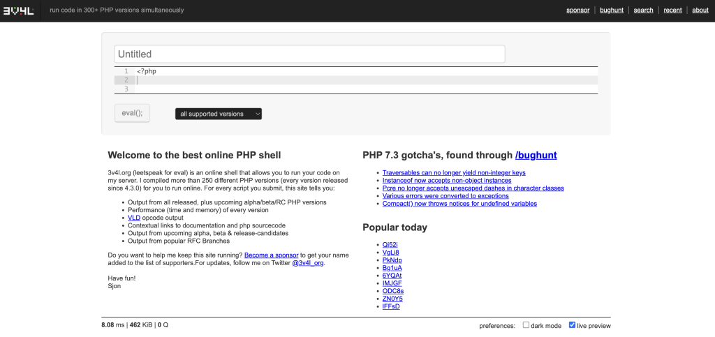The image size is (715, 337).
Task: Enable the dark mode checkbox
Action: pos(526,325)
